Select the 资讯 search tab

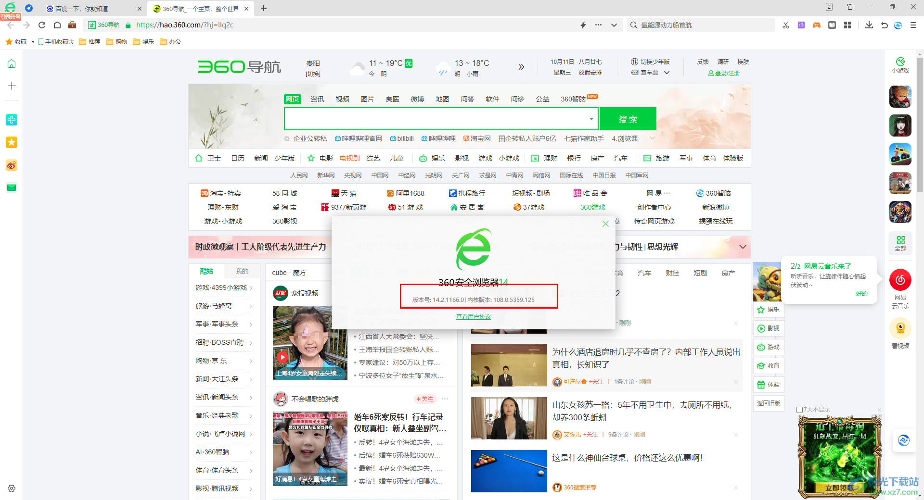point(317,99)
